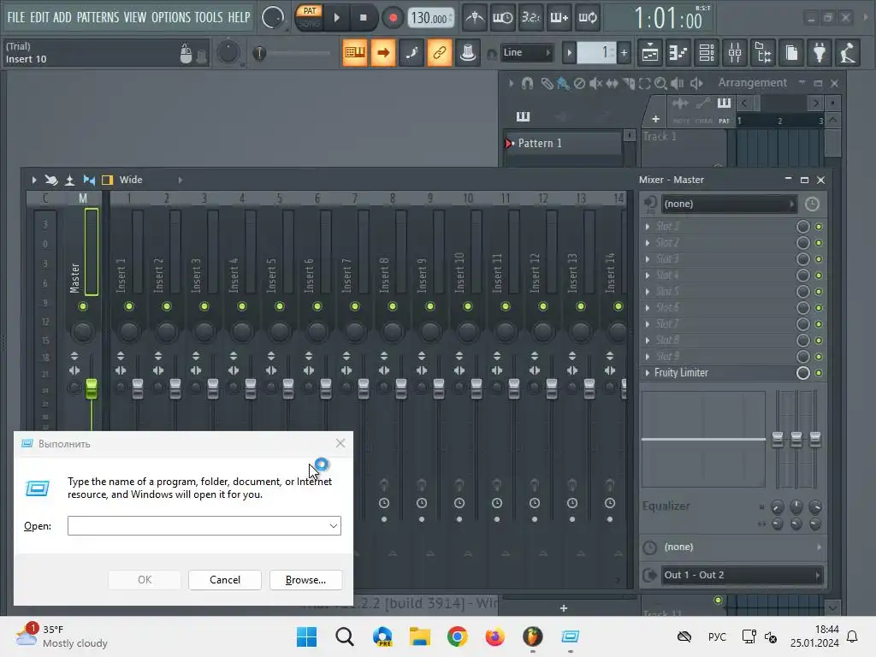Open the VIEW menu
Image resolution: width=876 pixels, height=657 pixels.
pyautogui.click(x=134, y=17)
